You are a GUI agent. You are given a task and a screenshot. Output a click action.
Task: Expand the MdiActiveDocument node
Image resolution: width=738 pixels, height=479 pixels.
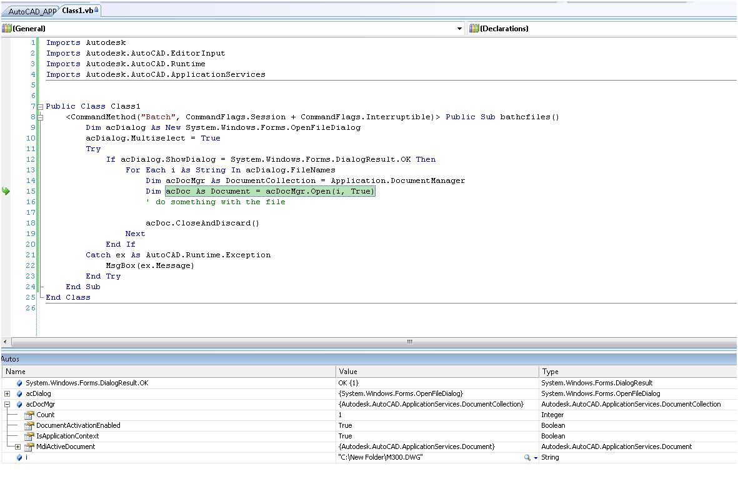17,447
